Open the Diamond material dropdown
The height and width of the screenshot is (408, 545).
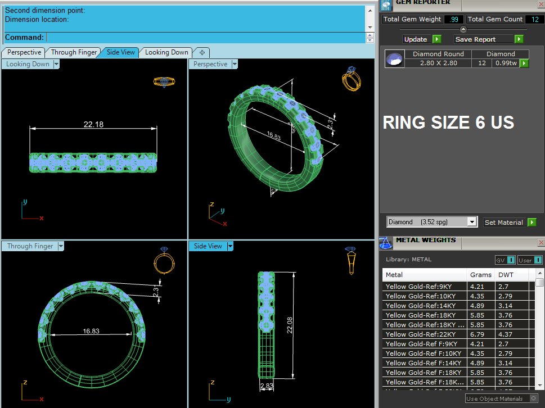click(x=472, y=222)
